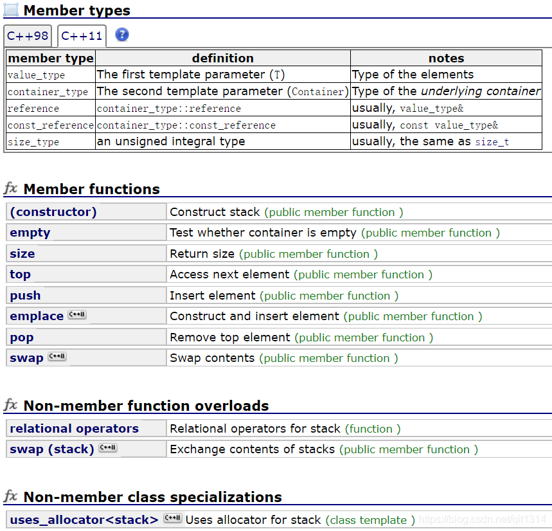Screen dimensions: 552x531
Task: Click the blue question mark help icon
Action: (x=122, y=35)
